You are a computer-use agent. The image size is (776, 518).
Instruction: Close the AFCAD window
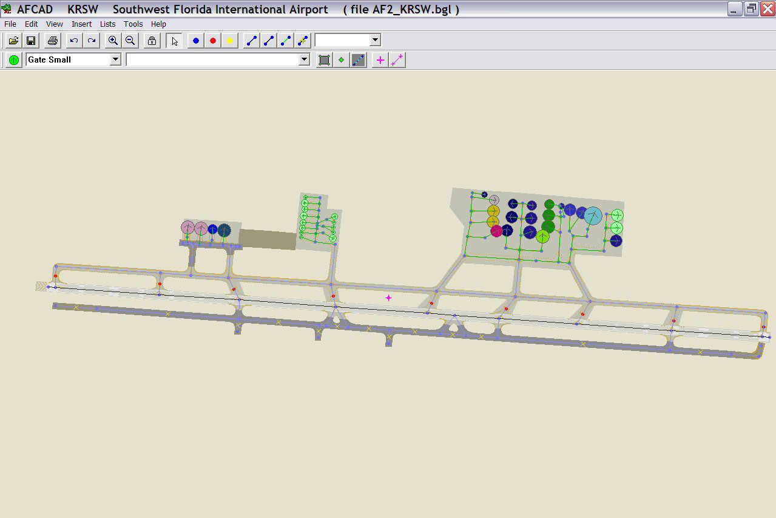tap(767, 9)
